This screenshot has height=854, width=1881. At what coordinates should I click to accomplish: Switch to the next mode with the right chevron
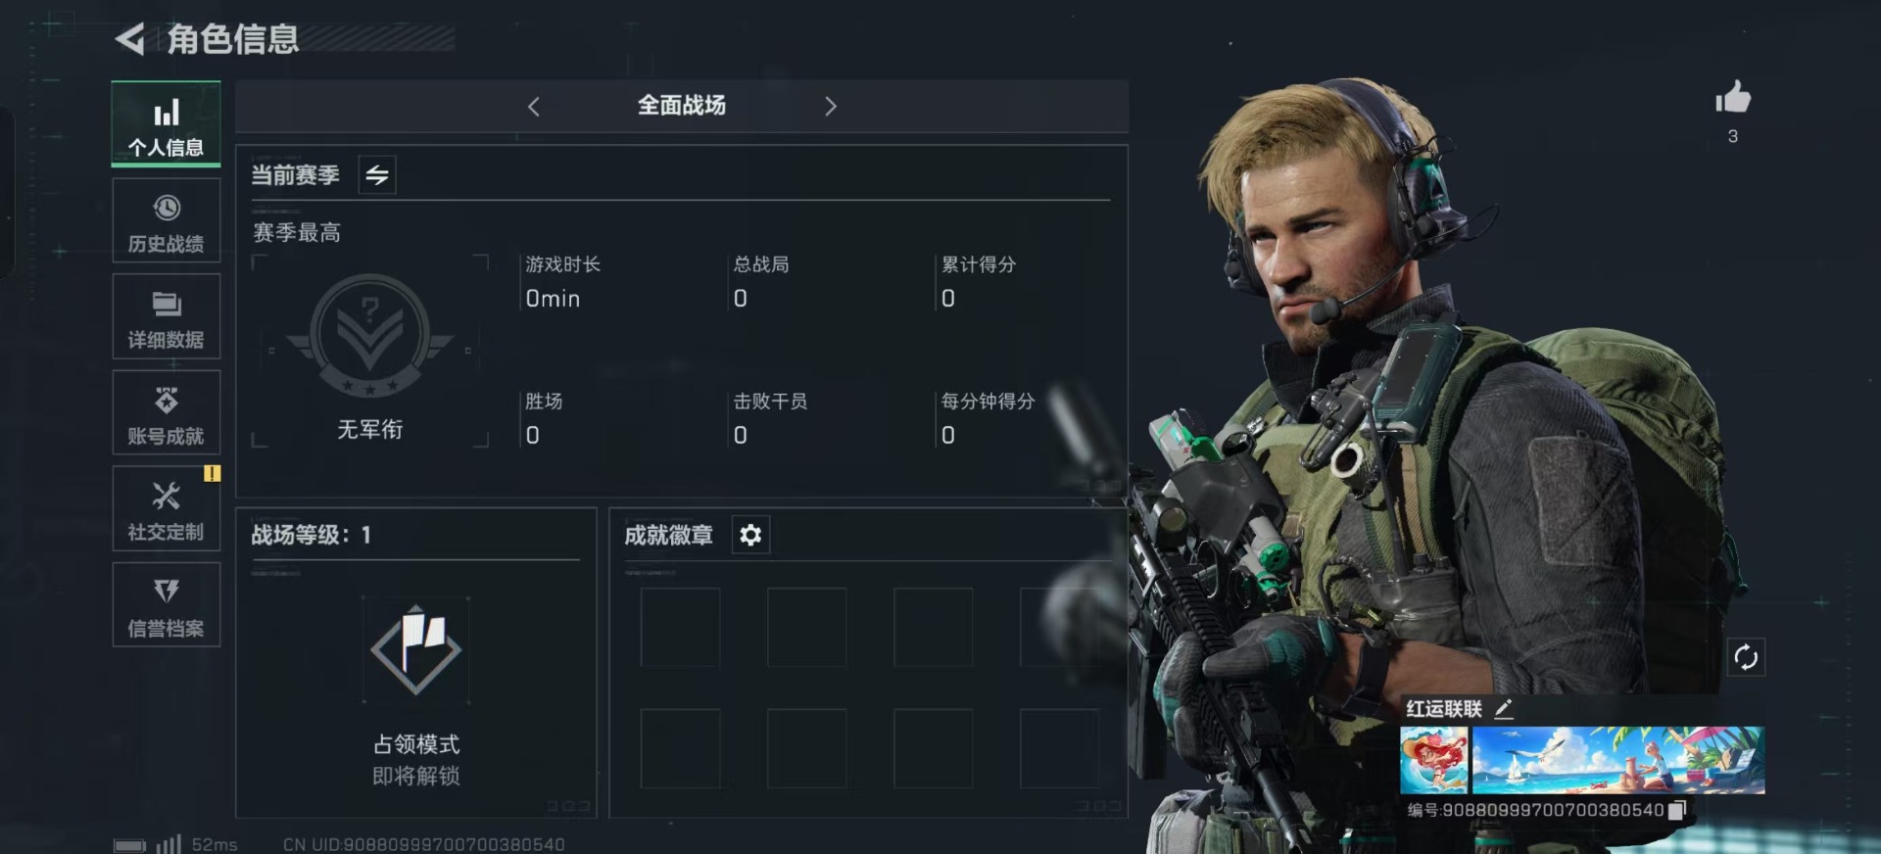831,107
